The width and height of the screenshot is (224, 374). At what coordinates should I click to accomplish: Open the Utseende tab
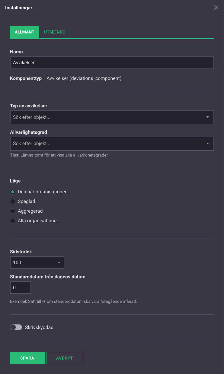54,32
